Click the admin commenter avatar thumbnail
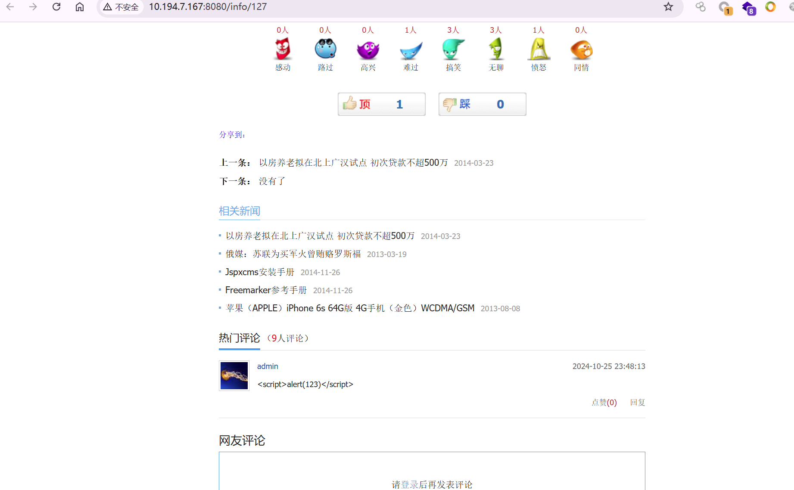Image resolution: width=794 pixels, height=490 pixels. (x=234, y=375)
